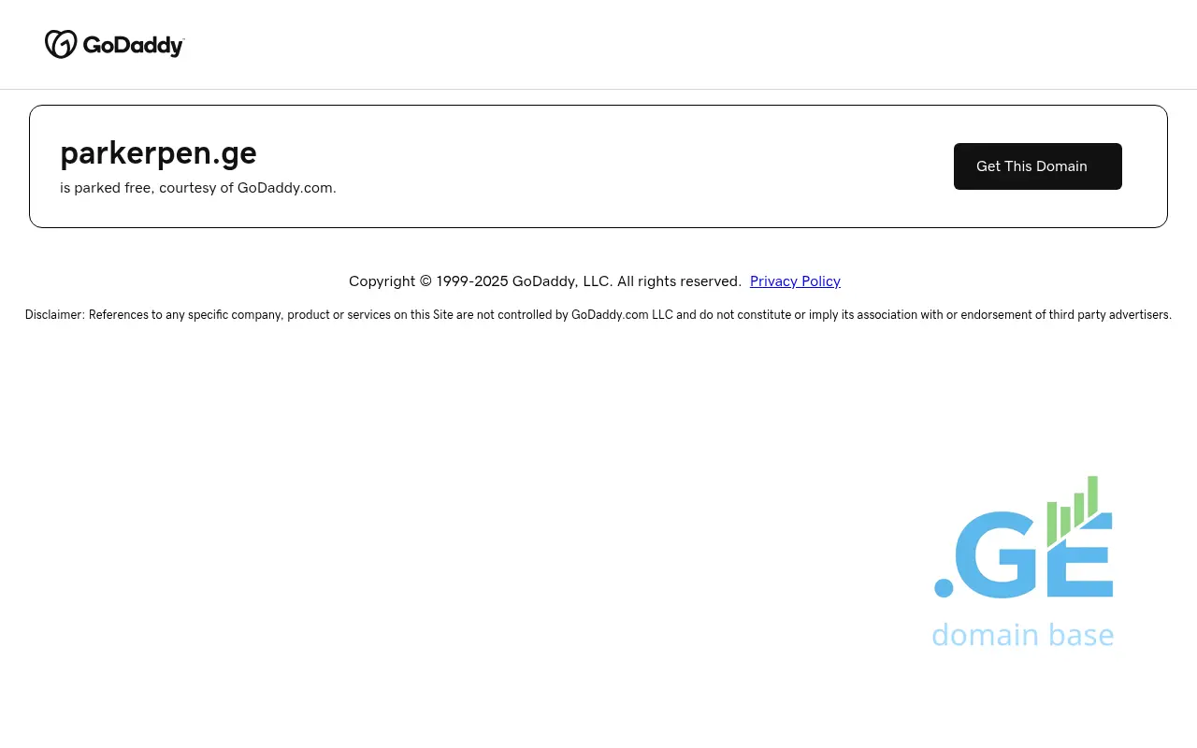Click the .GE domain base logo
1197x748 pixels.
pyautogui.click(x=1023, y=561)
